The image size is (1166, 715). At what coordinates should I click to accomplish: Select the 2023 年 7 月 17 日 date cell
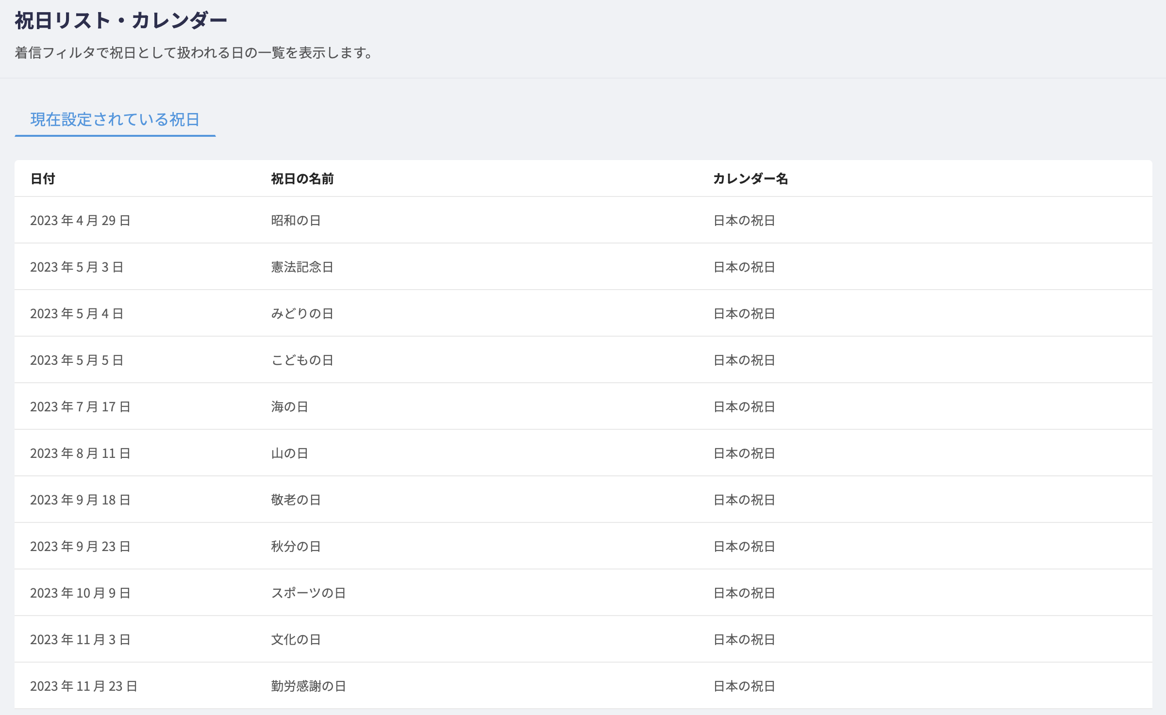coord(80,406)
